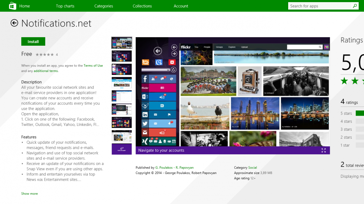Viewport: 364px width, 204px height.
Task: Focus the Search for apps field
Action: point(320,6)
